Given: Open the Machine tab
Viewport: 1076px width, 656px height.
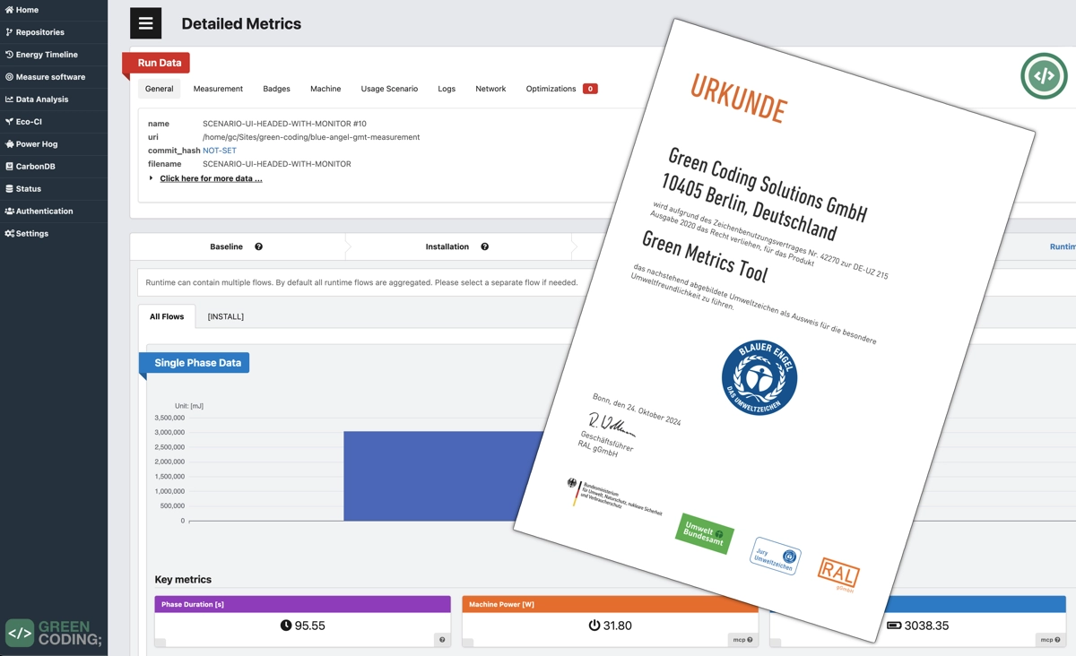Looking at the screenshot, I should click(x=325, y=89).
